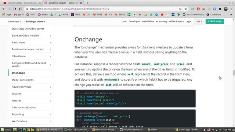
Task: Click the page vertical scrollbar thumb
Action: coord(234,73)
